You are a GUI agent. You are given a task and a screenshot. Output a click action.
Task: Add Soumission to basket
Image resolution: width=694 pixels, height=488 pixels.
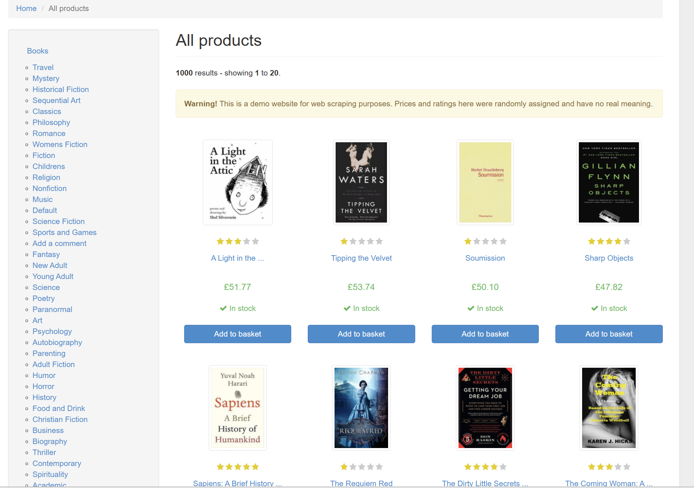[x=485, y=334]
